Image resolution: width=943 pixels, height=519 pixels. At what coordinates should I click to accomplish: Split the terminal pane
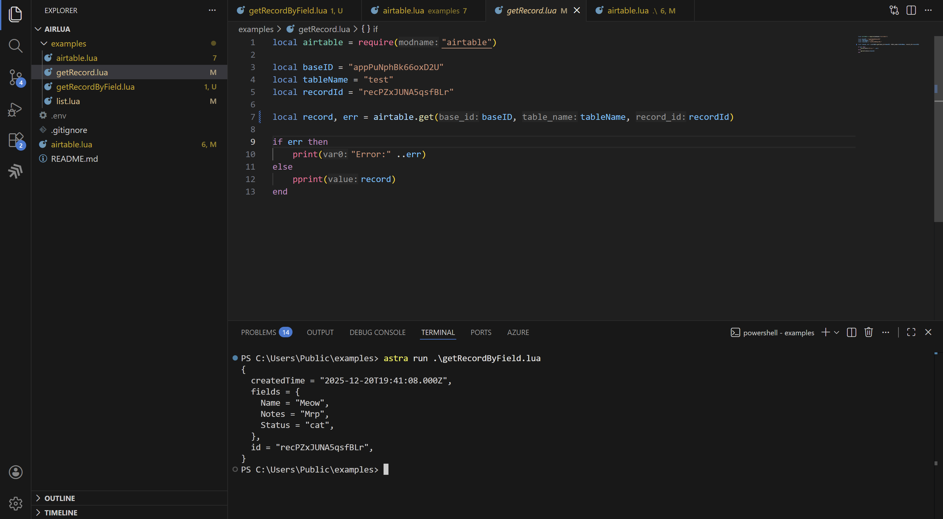tap(851, 332)
